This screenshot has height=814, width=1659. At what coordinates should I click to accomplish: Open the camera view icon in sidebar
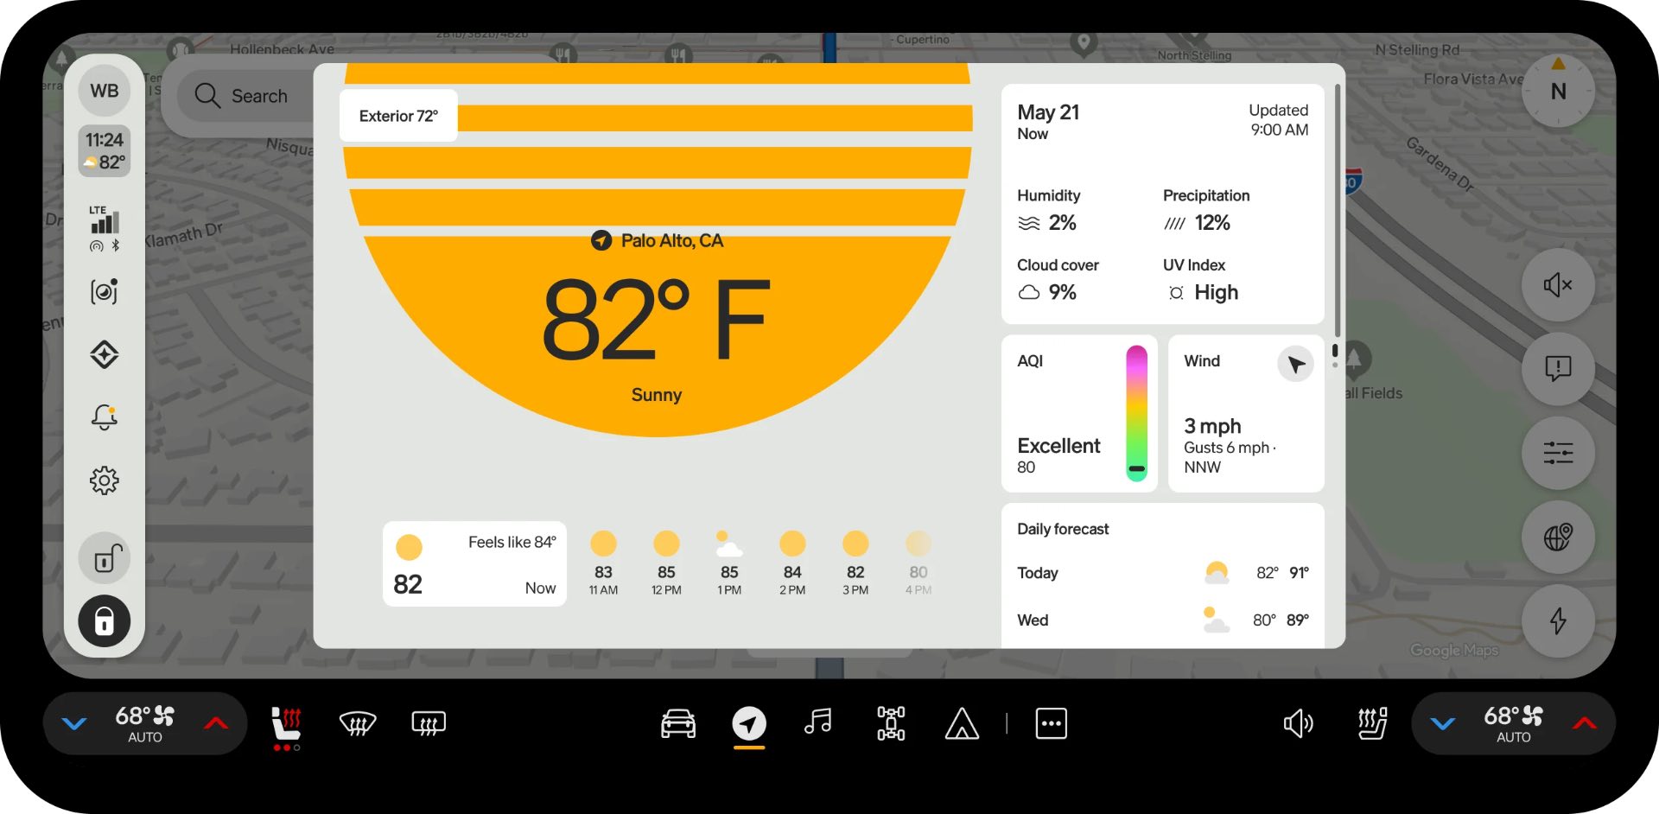104,292
